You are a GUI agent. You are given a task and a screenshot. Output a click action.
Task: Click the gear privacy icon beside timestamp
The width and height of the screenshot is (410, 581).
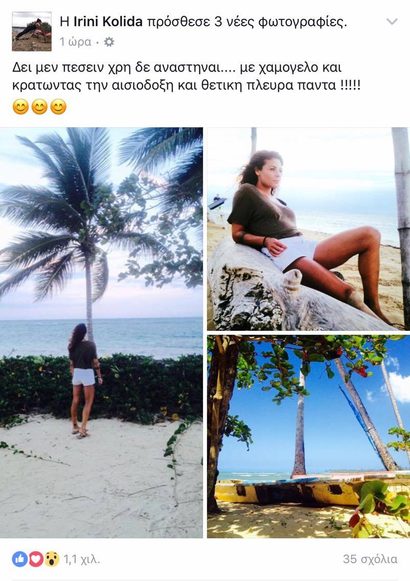click(x=109, y=42)
